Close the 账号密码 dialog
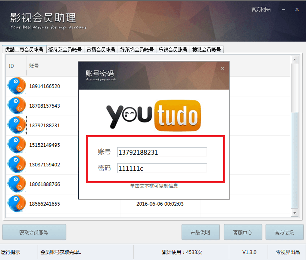This screenshot has height=260, width=306. point(222,68)
